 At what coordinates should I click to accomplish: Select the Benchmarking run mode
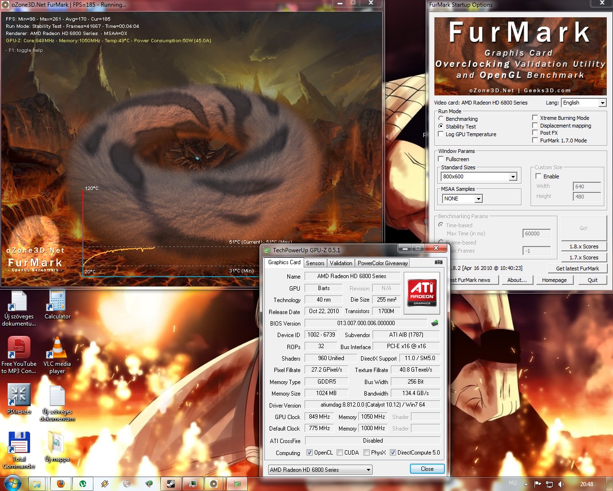(x=441, y=118)
